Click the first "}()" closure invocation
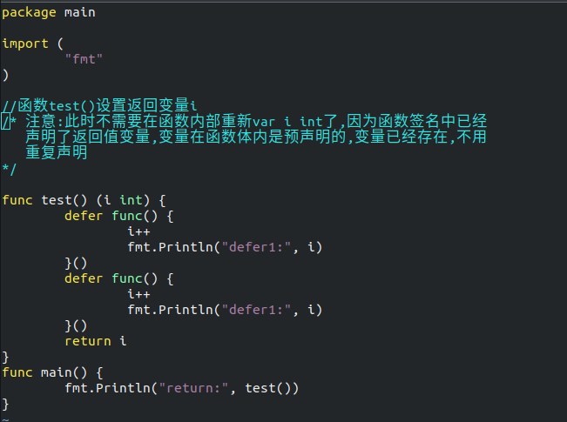 click(76, 263)
